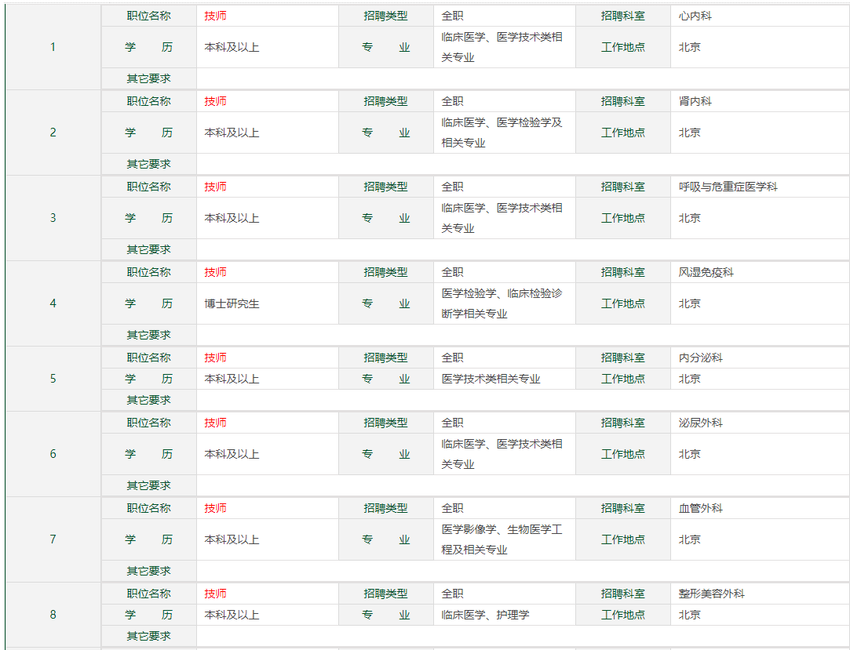This screenshot has height=650, width=850.
Task: Open the 技师 link for 肾内科
Action: (215, 101)
